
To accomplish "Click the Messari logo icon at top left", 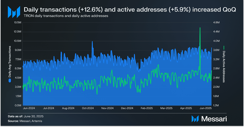I will point(14,12).
